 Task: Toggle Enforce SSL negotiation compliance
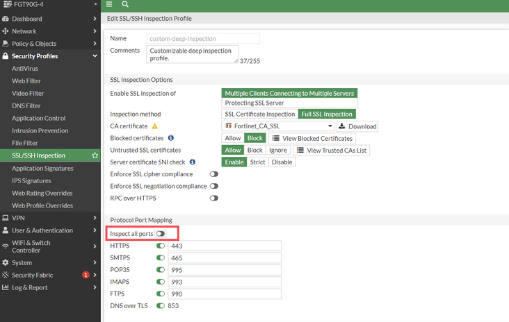click(x=213, y=186)
